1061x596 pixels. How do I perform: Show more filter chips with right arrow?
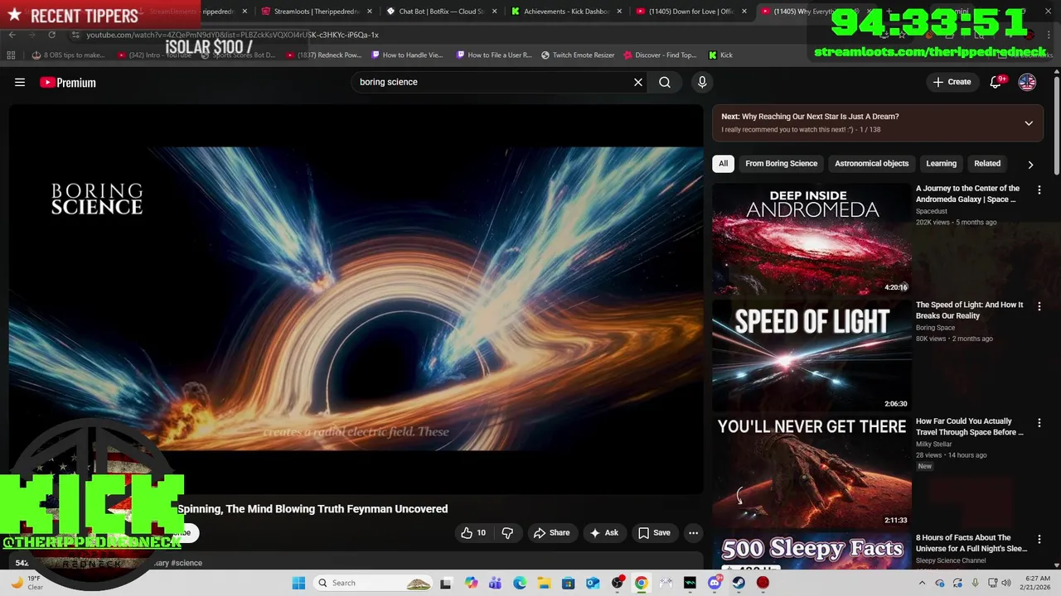pyautogui.click(x=1030, y=164)
